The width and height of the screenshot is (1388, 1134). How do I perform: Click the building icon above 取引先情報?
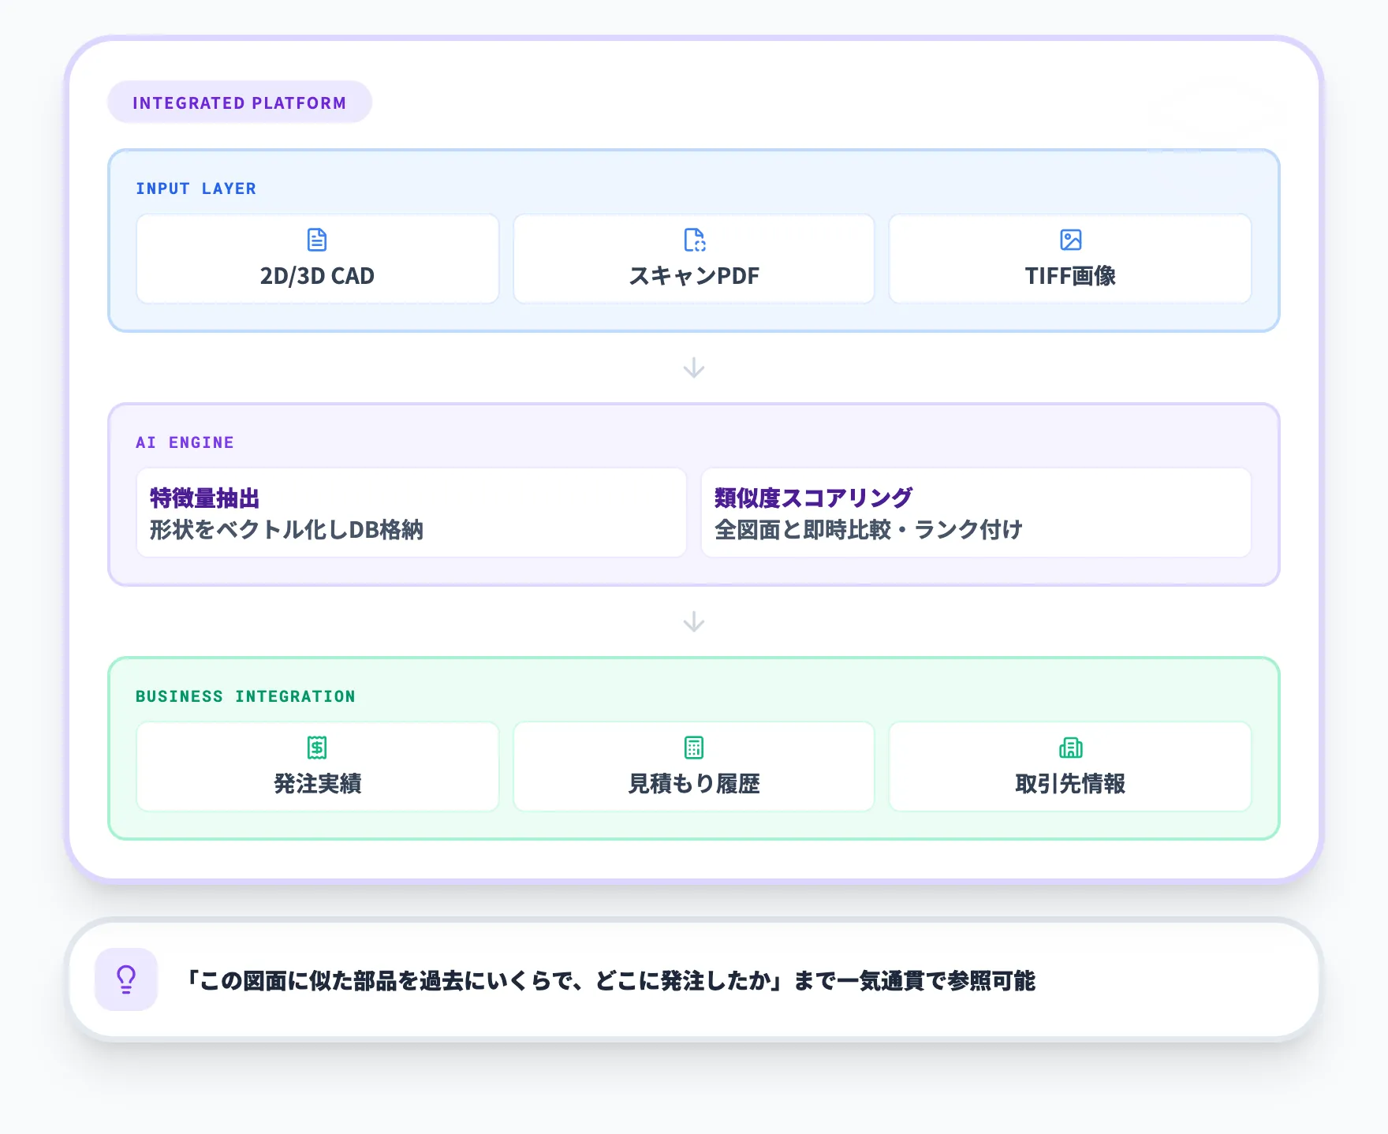click(x=1070, y=747)
